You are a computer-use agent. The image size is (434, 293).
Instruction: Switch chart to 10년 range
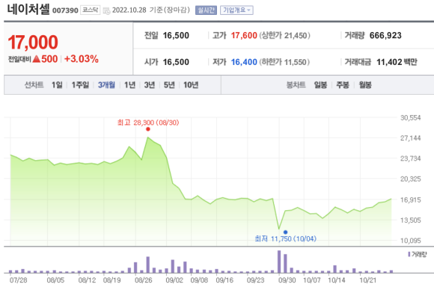point(191,85)
